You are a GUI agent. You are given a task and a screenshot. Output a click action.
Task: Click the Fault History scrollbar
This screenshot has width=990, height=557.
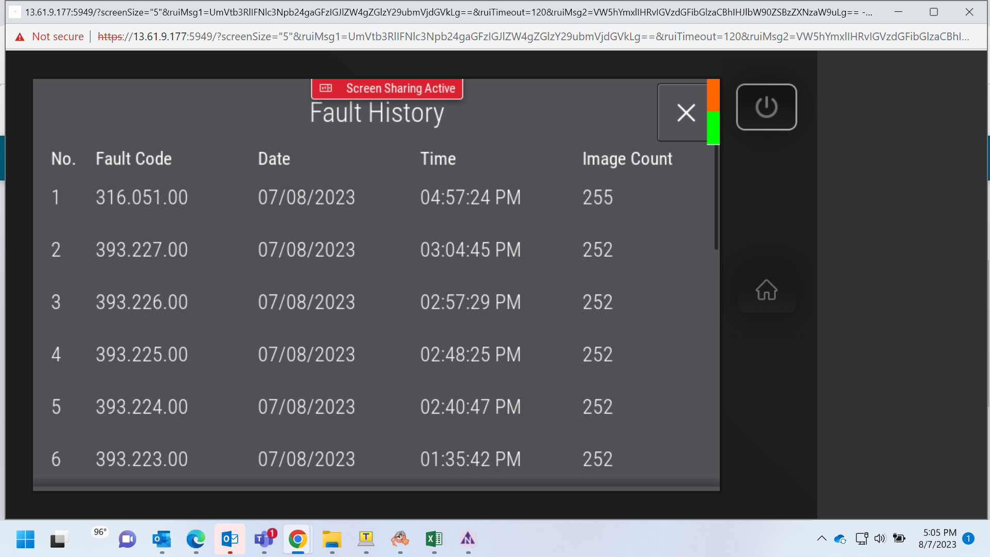pyautogui.click(x=716, y=199)
